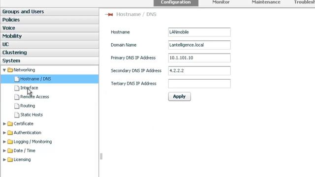
Task: Click the Networking folder icon
Action: [x=10, y=70]
